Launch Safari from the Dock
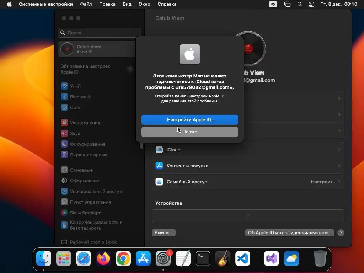 point(84,259)
